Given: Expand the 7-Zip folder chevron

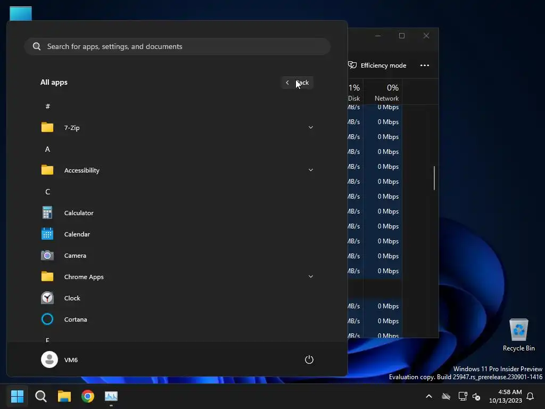Looking at the screenshot, I should [x=311, y=127].
